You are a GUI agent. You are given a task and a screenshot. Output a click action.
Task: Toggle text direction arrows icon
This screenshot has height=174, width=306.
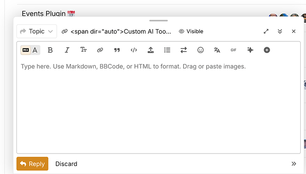pyautogui.click(x=184, y=50)
